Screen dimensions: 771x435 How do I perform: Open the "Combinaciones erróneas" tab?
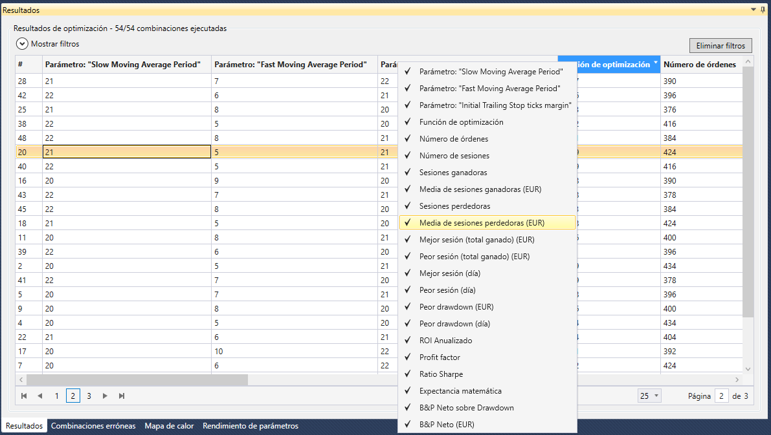tap(93, 426)
